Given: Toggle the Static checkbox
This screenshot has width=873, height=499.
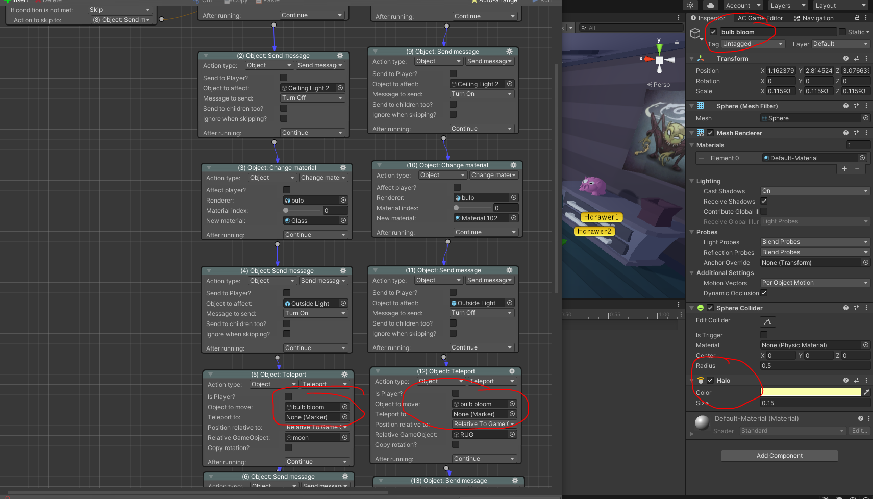Looking at the screenshot, I should tap(842, 32).
